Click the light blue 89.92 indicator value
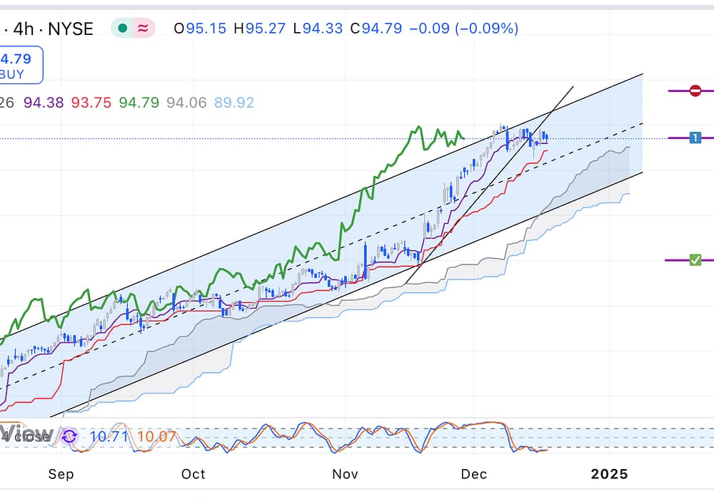 pos(233,103)
